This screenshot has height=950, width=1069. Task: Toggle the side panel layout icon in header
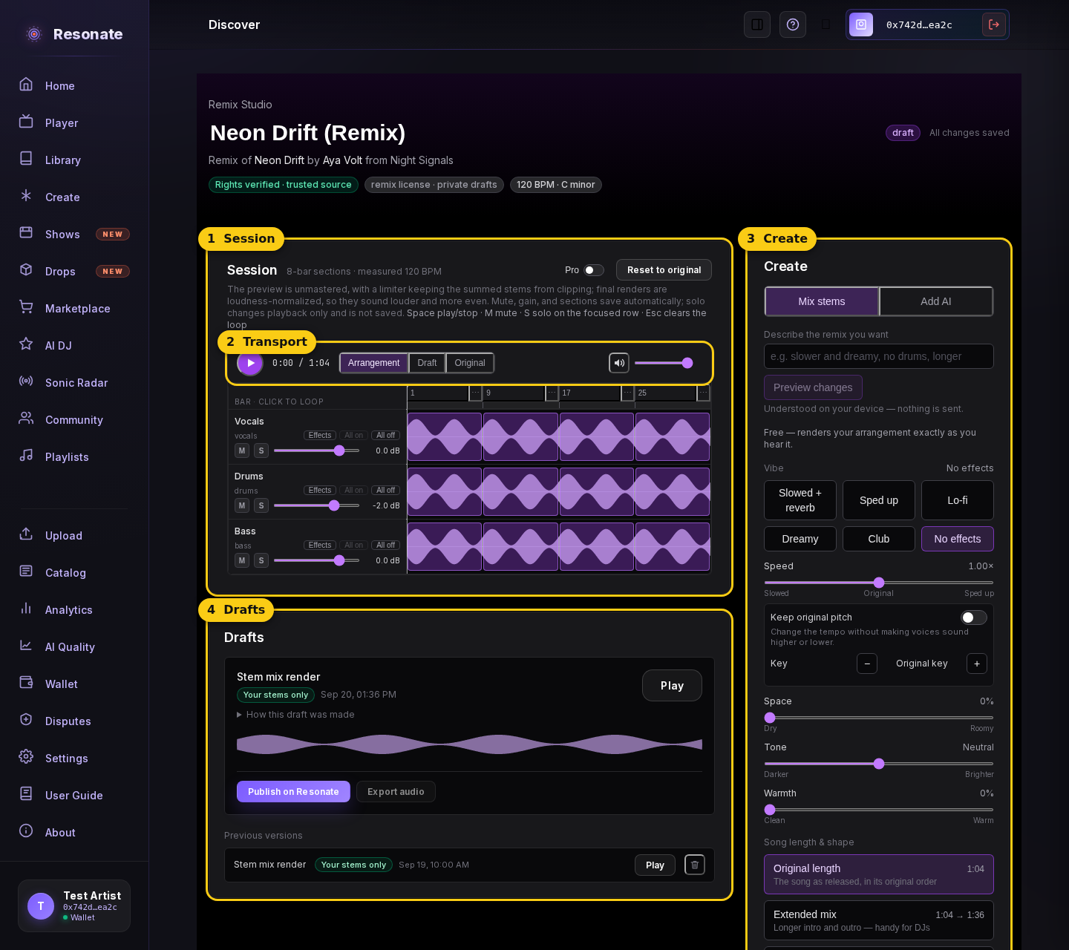click(757, 24)
